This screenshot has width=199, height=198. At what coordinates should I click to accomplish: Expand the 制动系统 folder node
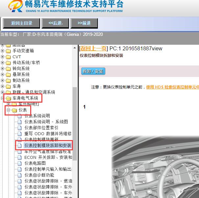click(2, 80)
